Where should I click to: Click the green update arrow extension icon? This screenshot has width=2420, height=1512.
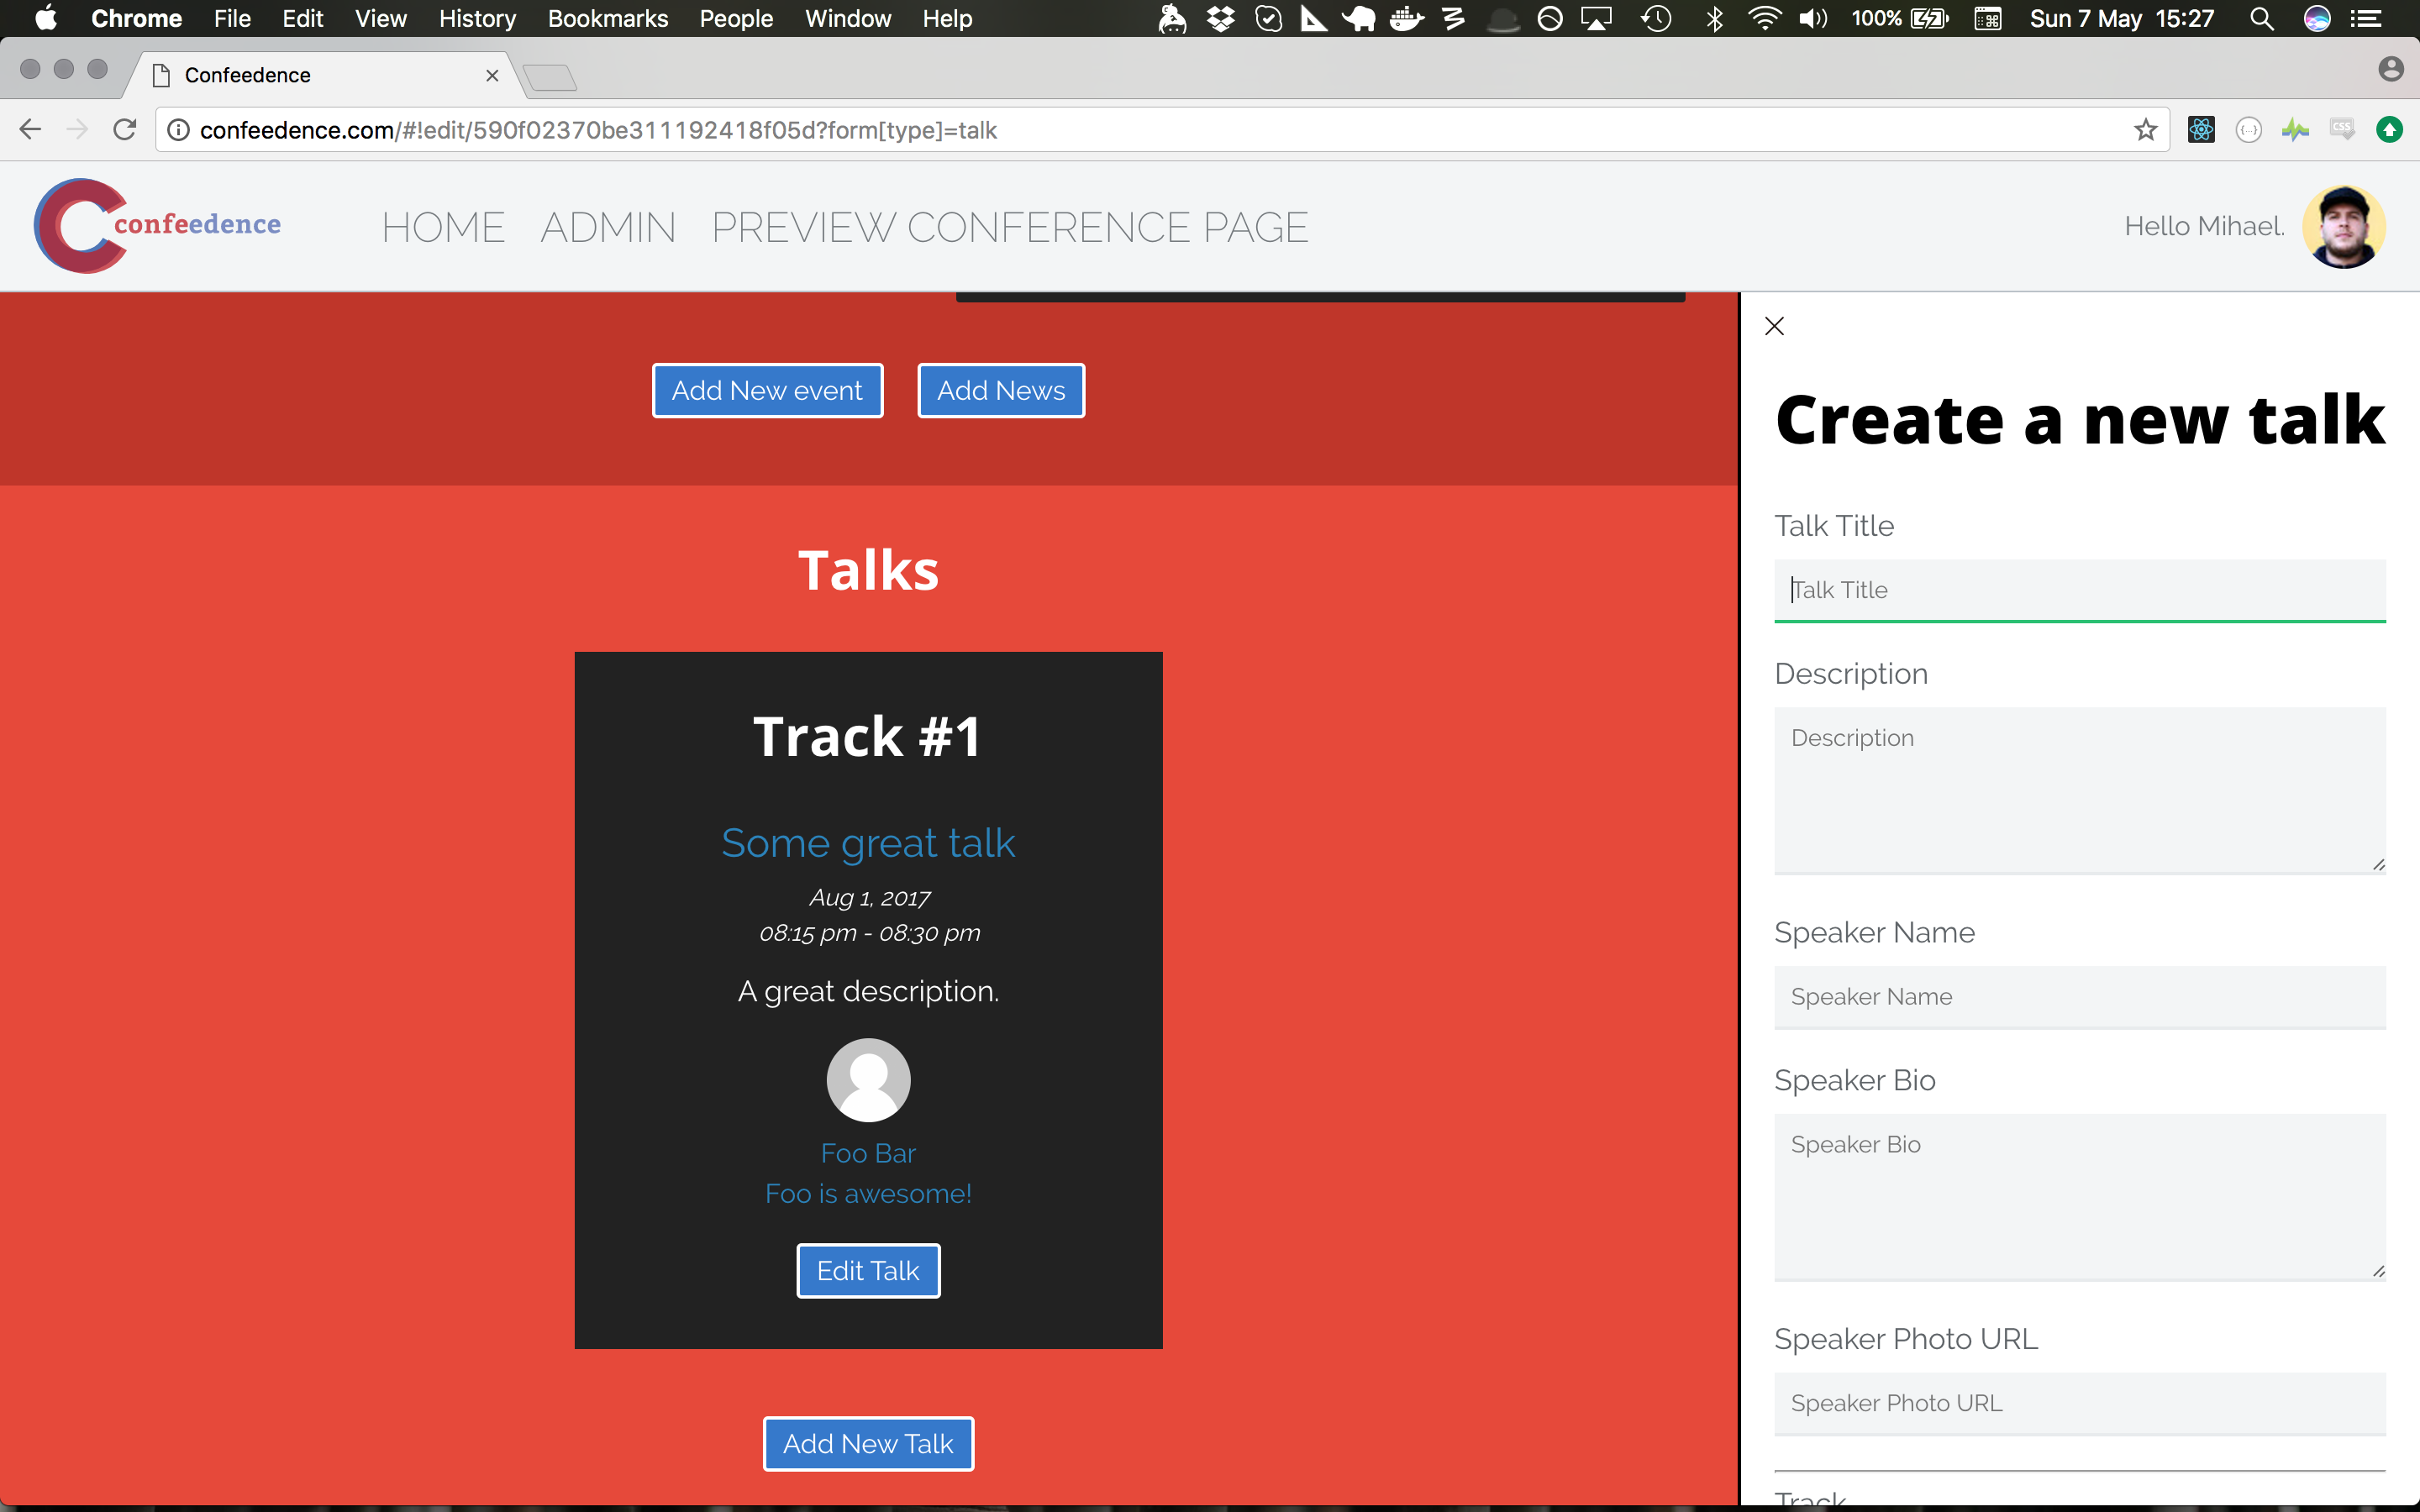[x=2389, y=130]
